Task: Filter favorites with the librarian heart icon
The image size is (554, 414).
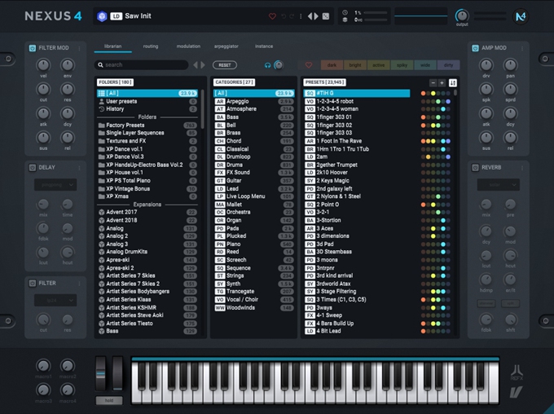Action: 309,65
